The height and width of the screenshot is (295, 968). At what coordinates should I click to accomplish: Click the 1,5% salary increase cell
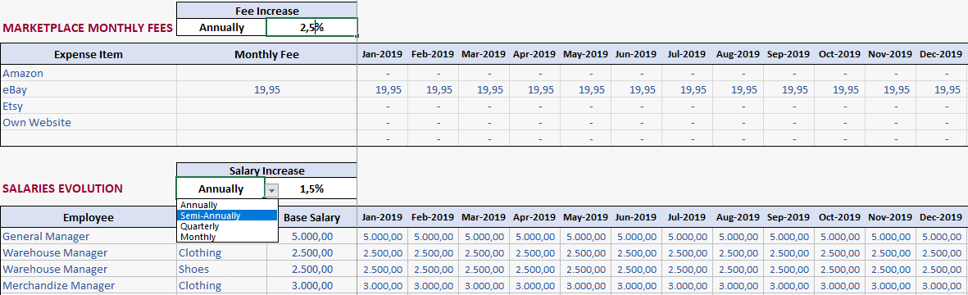(x=311, y=188)
